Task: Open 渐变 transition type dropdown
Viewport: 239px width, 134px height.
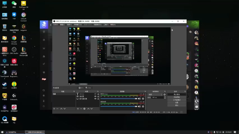Action: (x=155, y=94)
